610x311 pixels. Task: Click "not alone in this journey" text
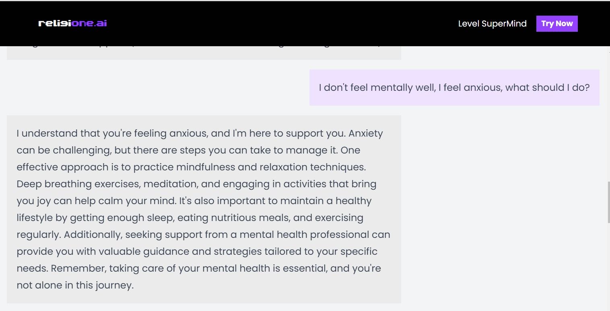(x=74, y=285)
